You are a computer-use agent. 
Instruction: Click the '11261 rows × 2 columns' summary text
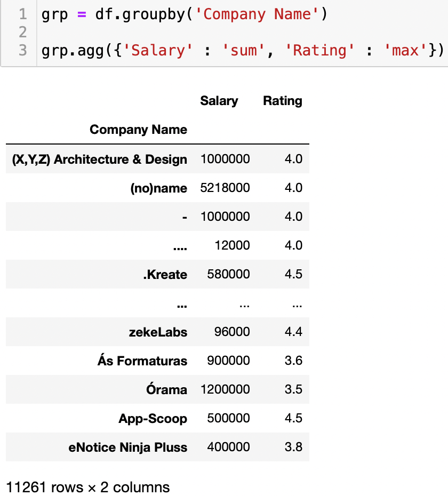coord(87,487)
